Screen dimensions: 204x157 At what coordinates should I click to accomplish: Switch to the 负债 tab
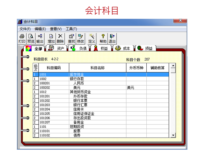click(79, 48)
